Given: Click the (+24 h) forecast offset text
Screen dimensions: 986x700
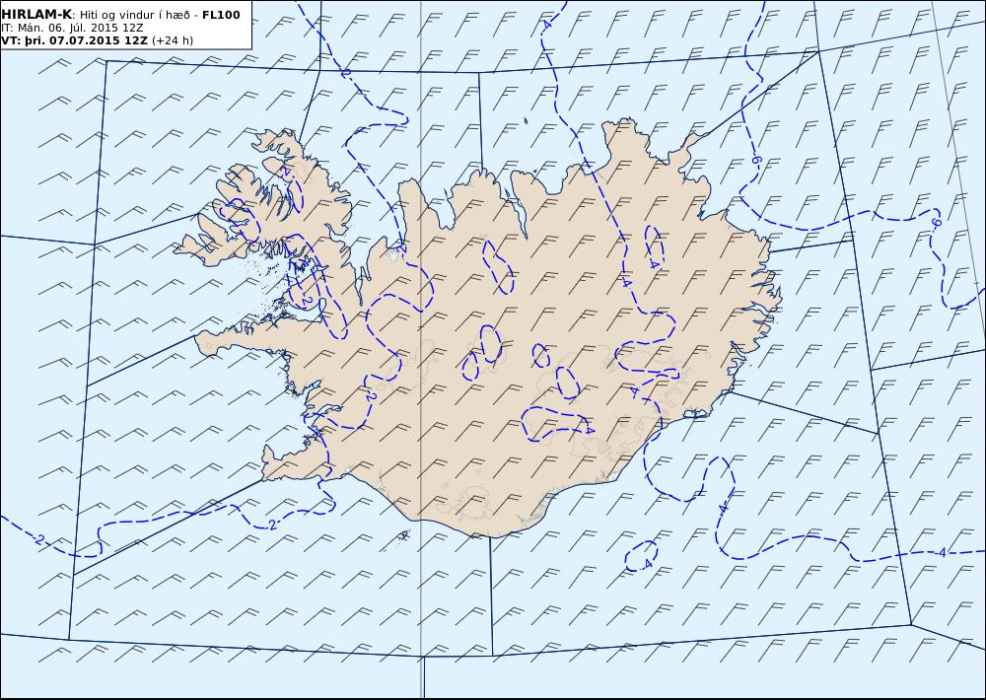Looking at the screenshot, I should point(173,40).
